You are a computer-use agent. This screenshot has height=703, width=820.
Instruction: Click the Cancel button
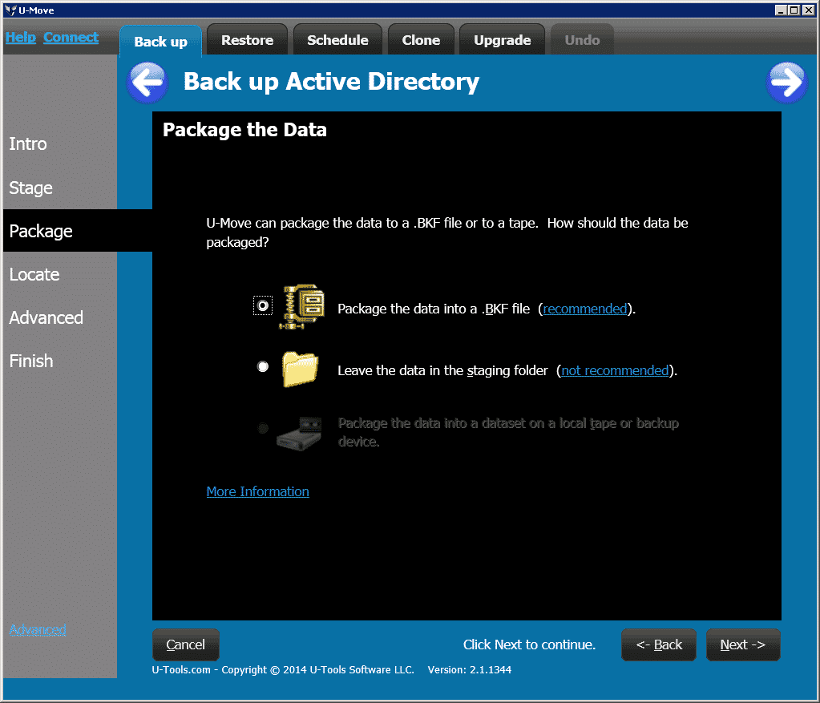coord(186,644)
